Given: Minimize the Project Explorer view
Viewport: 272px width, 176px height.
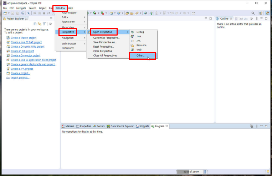Looking at the screenshot, I should pos(51,18).
